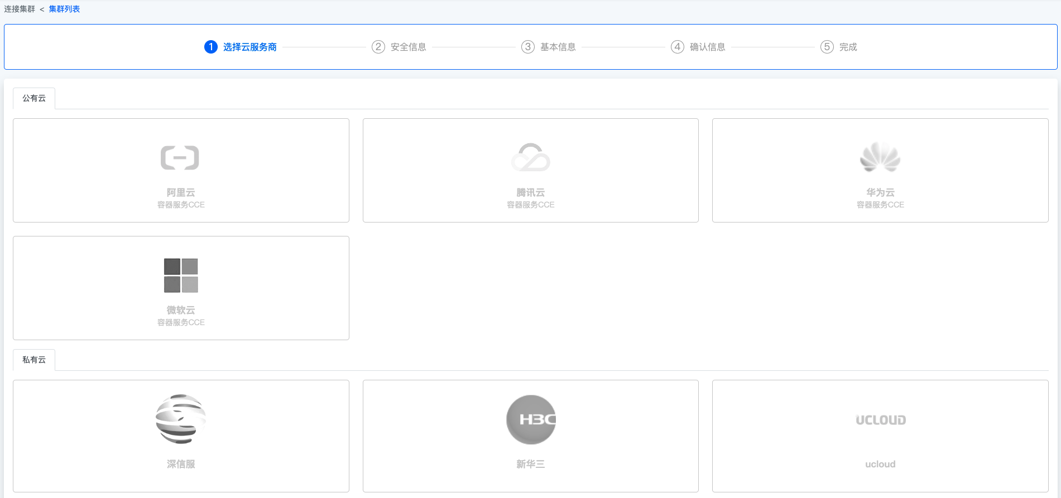This screenshot has height=498, width=1061.
Task: Click the 新华三 provider name text
Action: tap(531, 464)
